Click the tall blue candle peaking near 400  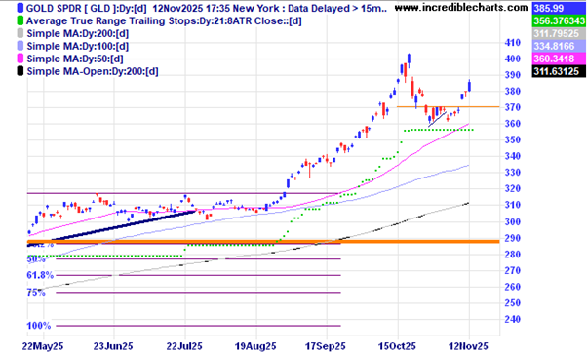410,59
